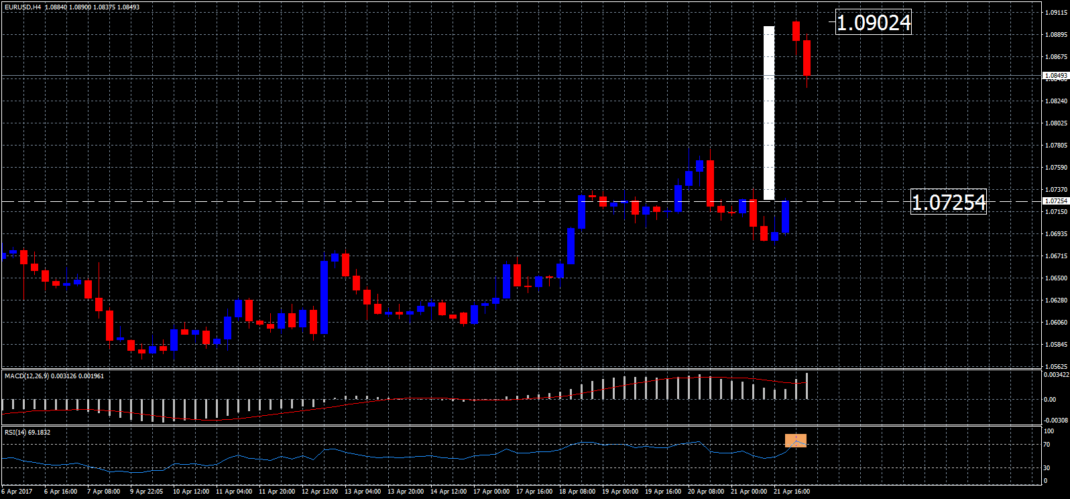The height and width of the screenshot is (499, 1070).
Task: Select the 1.09024 price text label
Action: tap(874, 23)
